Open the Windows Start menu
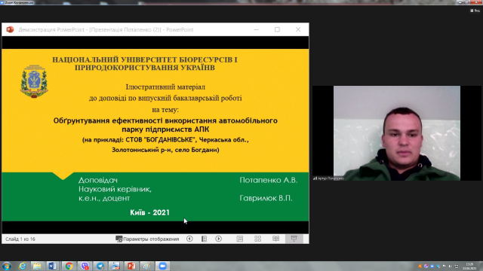 click(x=7, y=266)
